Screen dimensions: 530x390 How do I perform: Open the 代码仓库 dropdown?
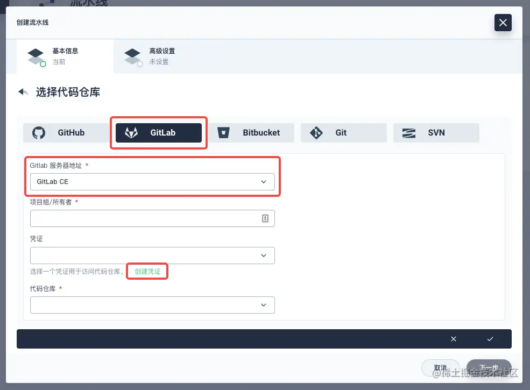pyautogui.click(x=152, y=305)
